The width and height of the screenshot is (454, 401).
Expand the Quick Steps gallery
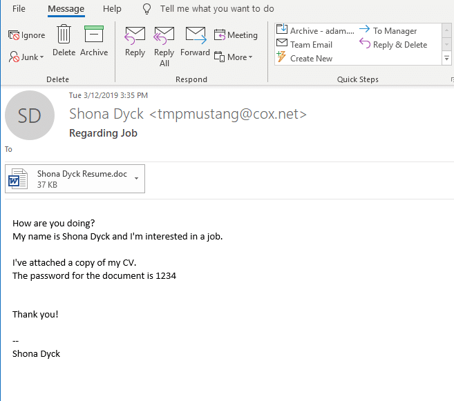pyautogui.click(x=447, y=59)
